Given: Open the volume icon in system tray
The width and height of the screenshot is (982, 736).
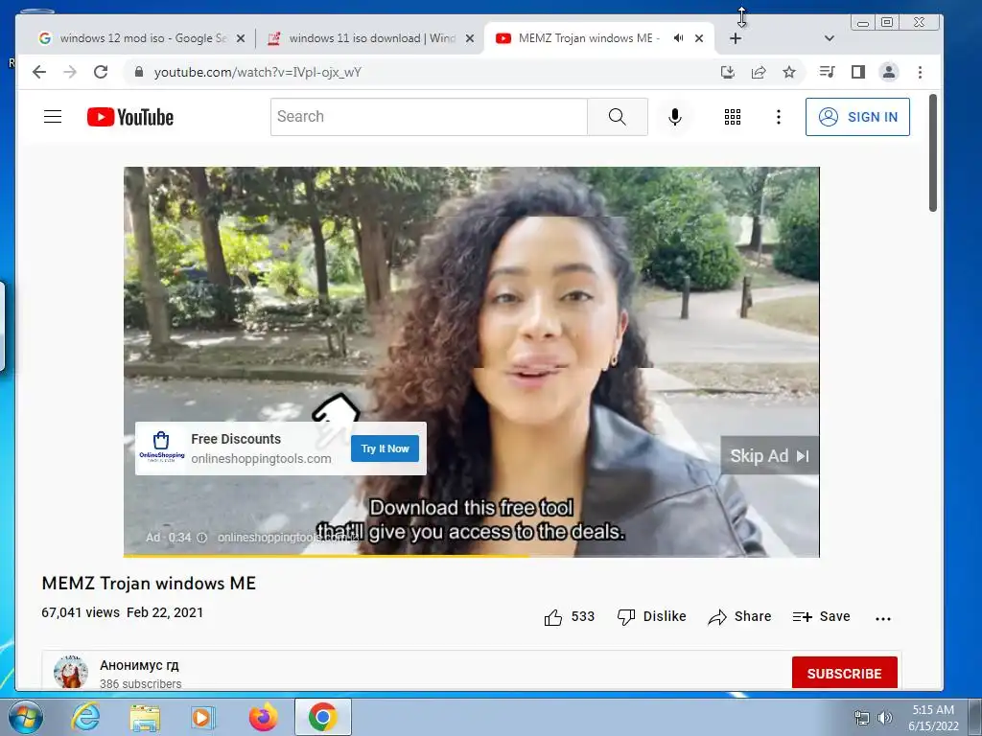Looking at the screenshot, I should pyautogui.click(x=885, y=718).
